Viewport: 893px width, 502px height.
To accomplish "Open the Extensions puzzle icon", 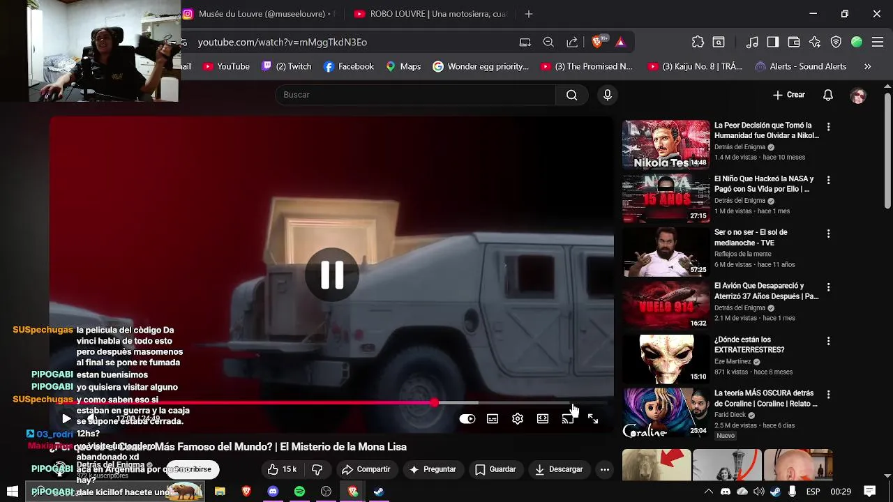I will point(698,42).
